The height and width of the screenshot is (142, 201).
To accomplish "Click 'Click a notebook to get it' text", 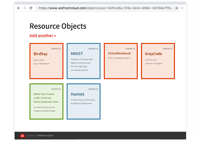I will click(119, 58).
